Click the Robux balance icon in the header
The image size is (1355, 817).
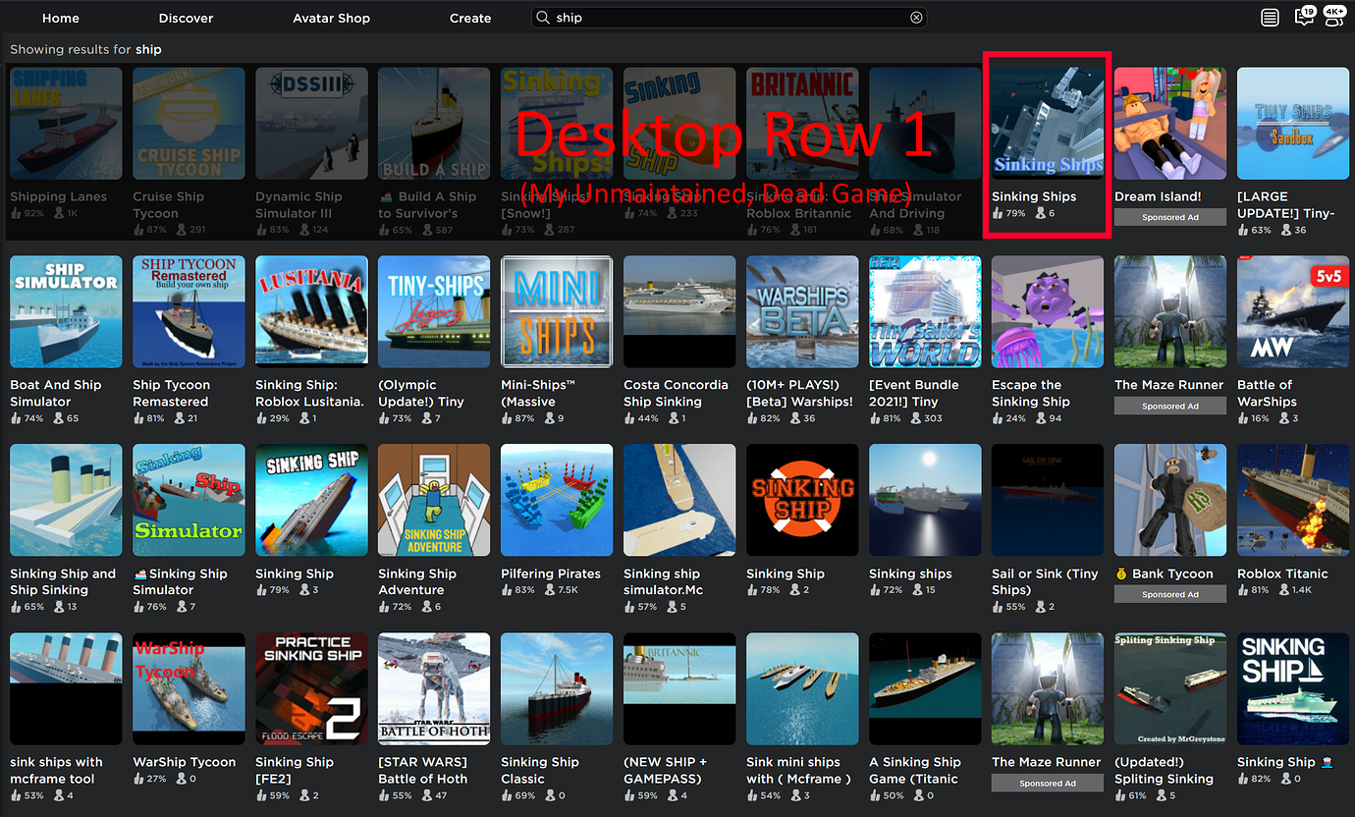click(x=1270, y=18)
